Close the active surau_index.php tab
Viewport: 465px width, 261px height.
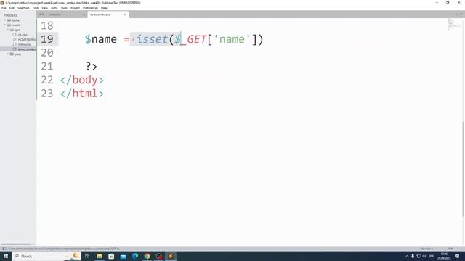click(125, 14)
